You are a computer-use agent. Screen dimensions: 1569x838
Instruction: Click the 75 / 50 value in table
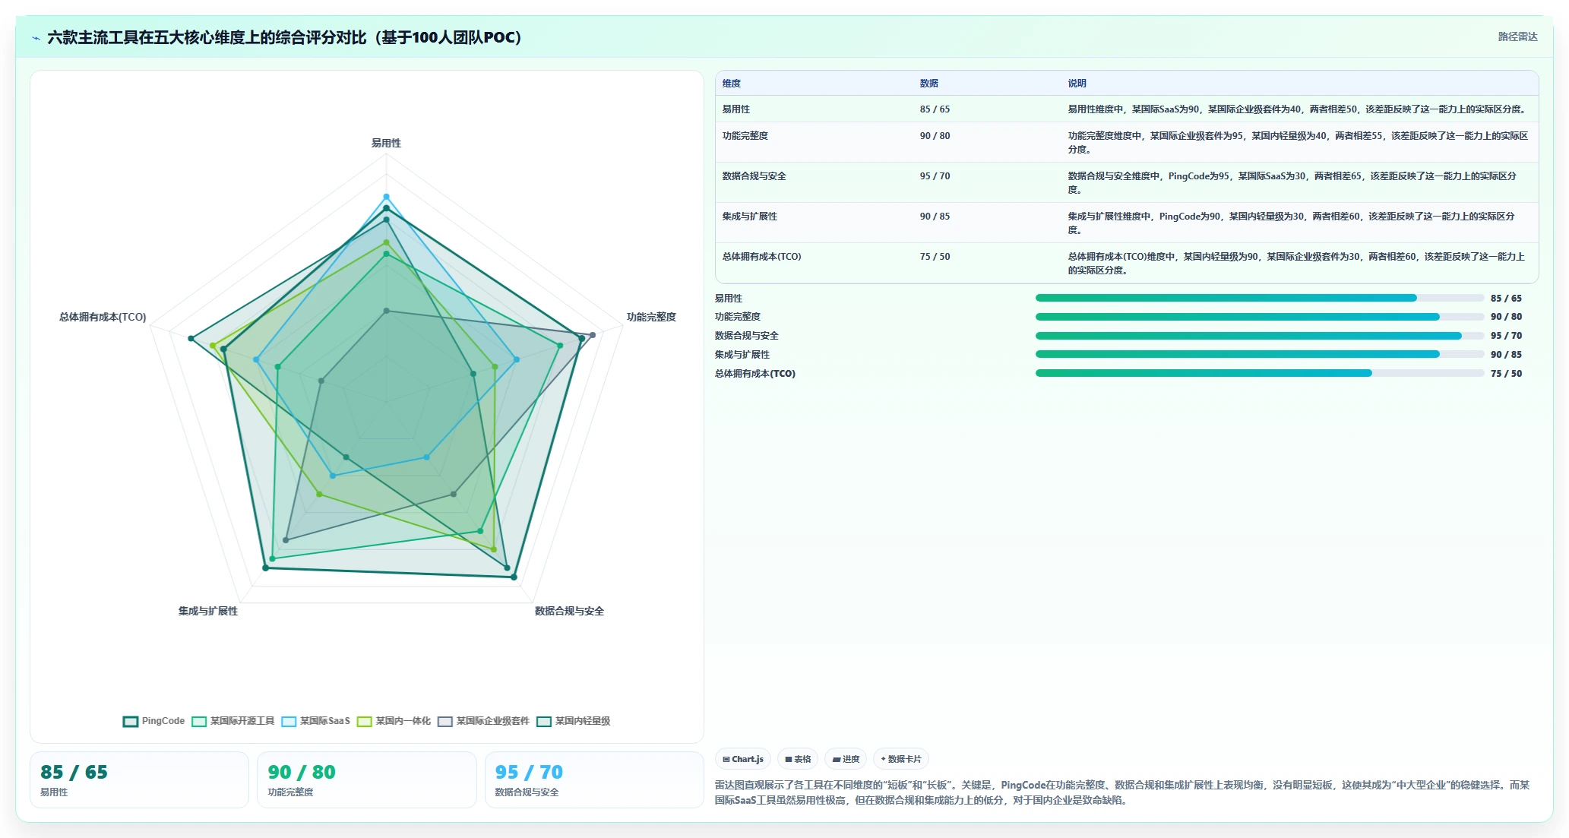935,257
